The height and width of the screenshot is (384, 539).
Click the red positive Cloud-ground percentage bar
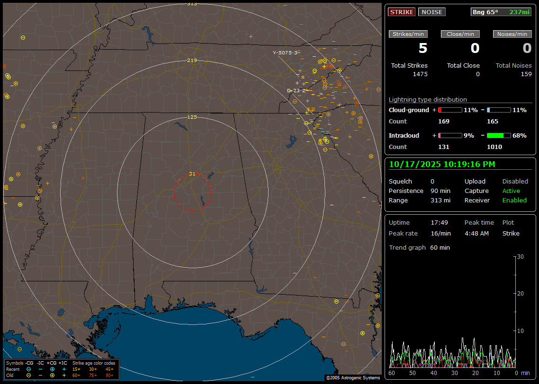click(x=449, y=110)
